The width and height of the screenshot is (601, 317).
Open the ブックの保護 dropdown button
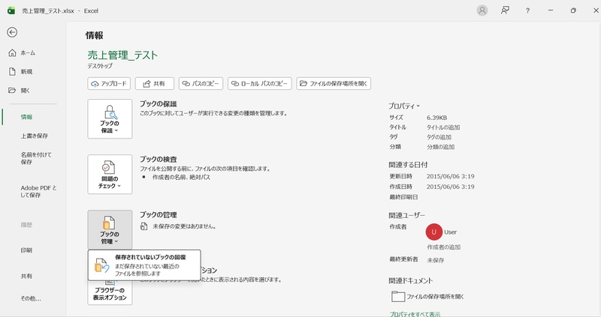click(x=110, y=119)
